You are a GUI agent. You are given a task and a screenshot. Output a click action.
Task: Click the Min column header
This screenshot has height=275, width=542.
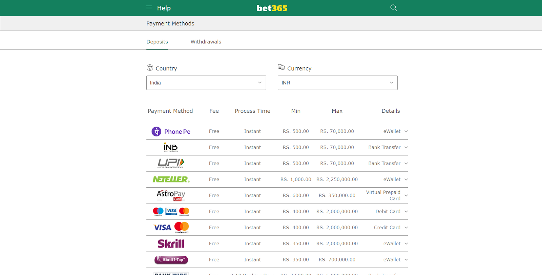click(x=296, y=111)
